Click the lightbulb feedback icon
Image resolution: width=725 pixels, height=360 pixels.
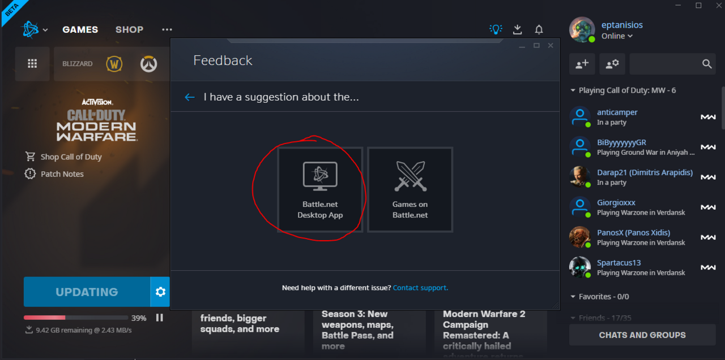(x=496, y=29)
